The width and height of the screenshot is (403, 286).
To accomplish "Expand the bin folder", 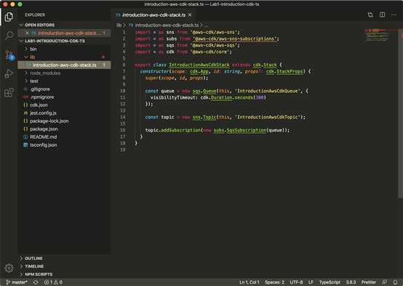I will click(33, 49).
